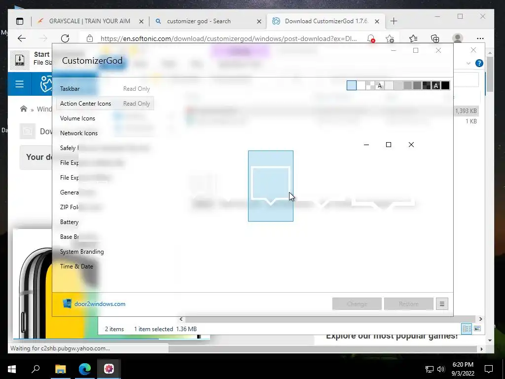The height and width of the screenshot is (379, 505).
Task: Open Edge Collections
Action: tap(435, 38)
